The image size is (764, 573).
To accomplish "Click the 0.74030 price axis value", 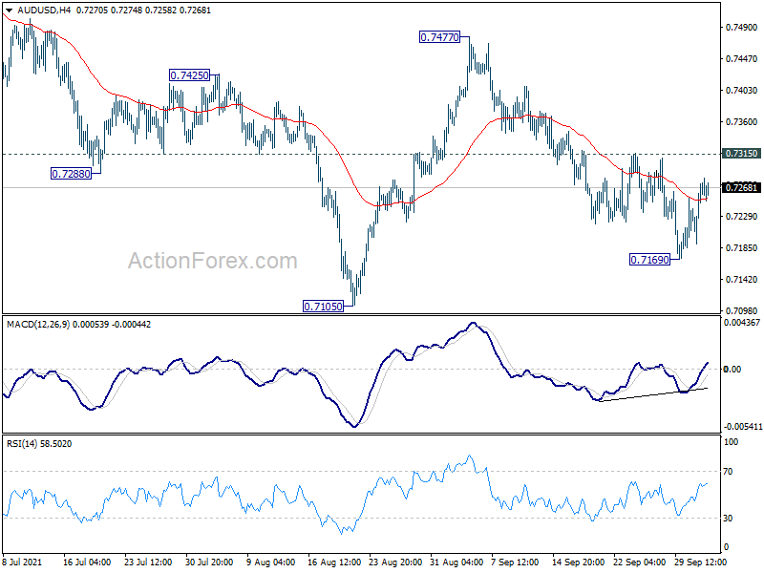I will click(742, 90).
